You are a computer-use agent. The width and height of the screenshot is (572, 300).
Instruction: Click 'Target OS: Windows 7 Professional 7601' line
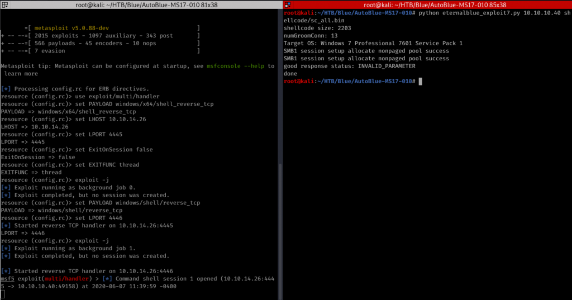tap(373, 44)
